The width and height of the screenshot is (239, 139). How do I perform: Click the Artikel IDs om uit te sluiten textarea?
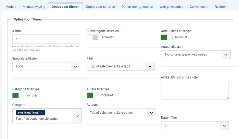point(195,90)
